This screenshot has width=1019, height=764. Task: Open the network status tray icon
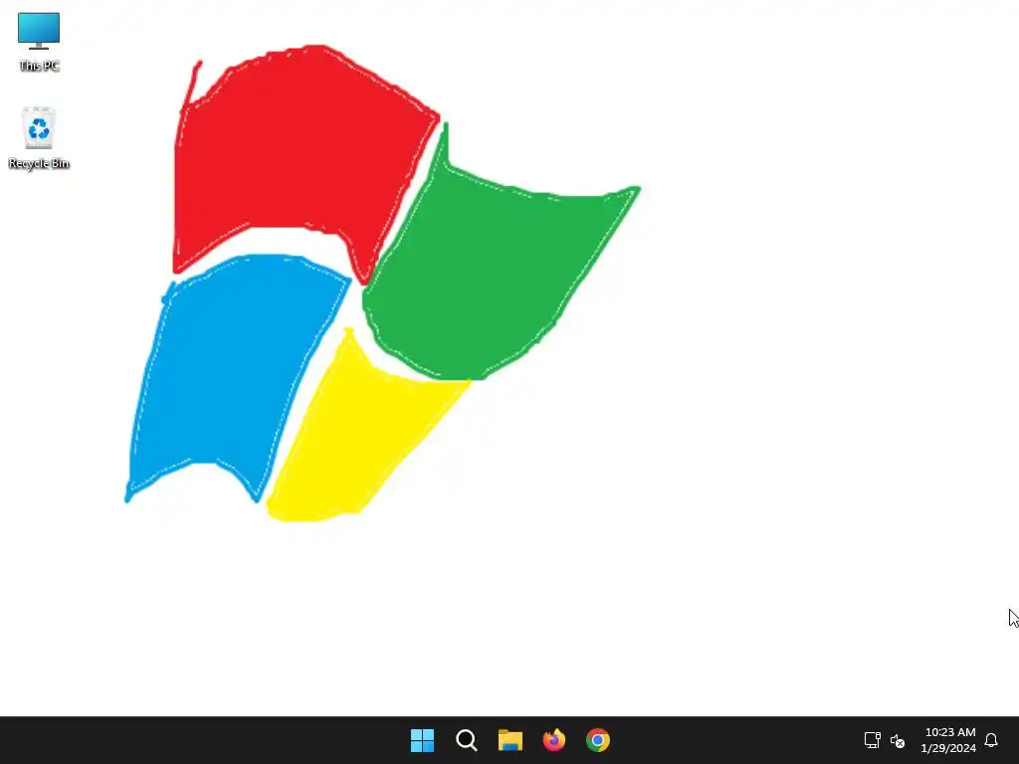coord(872,740)
